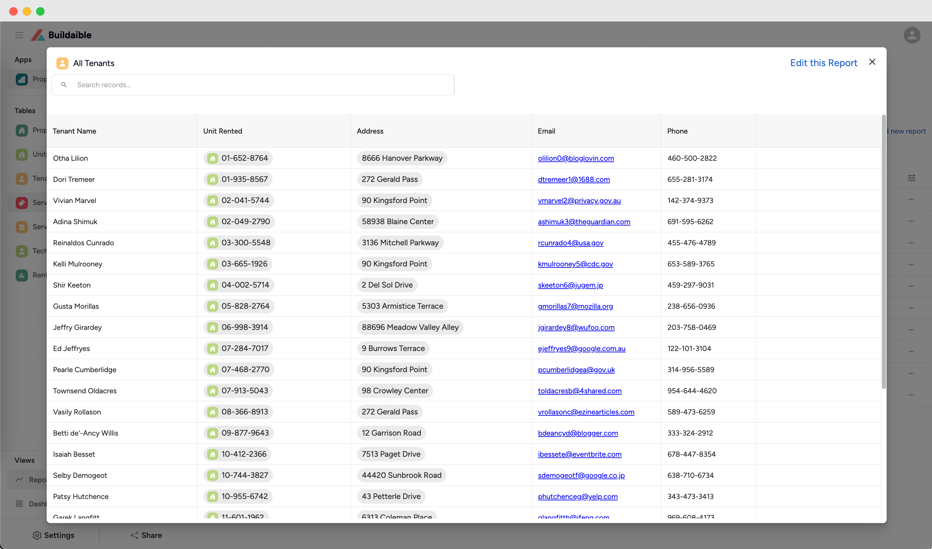This screenshot has height=549, width=932.
Task: Click the Address column header
Action: click(370, 131)
